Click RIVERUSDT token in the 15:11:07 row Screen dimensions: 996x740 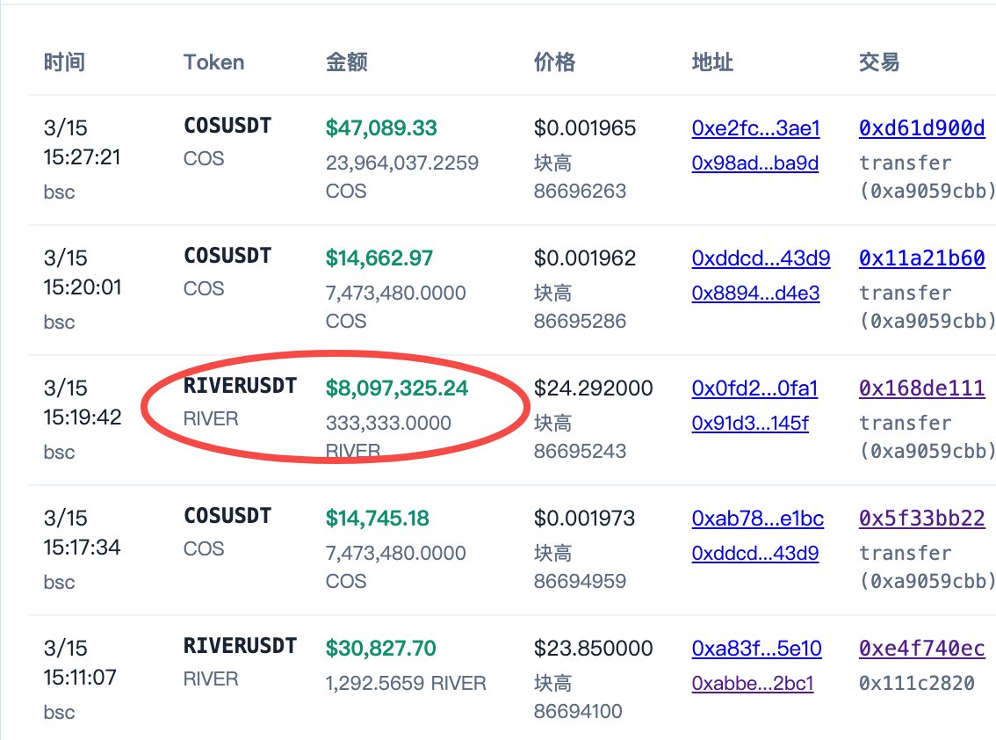coord(240,646)
